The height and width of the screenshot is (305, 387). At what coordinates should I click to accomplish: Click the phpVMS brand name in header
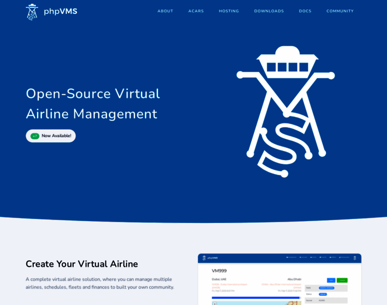tap(61, 11)
